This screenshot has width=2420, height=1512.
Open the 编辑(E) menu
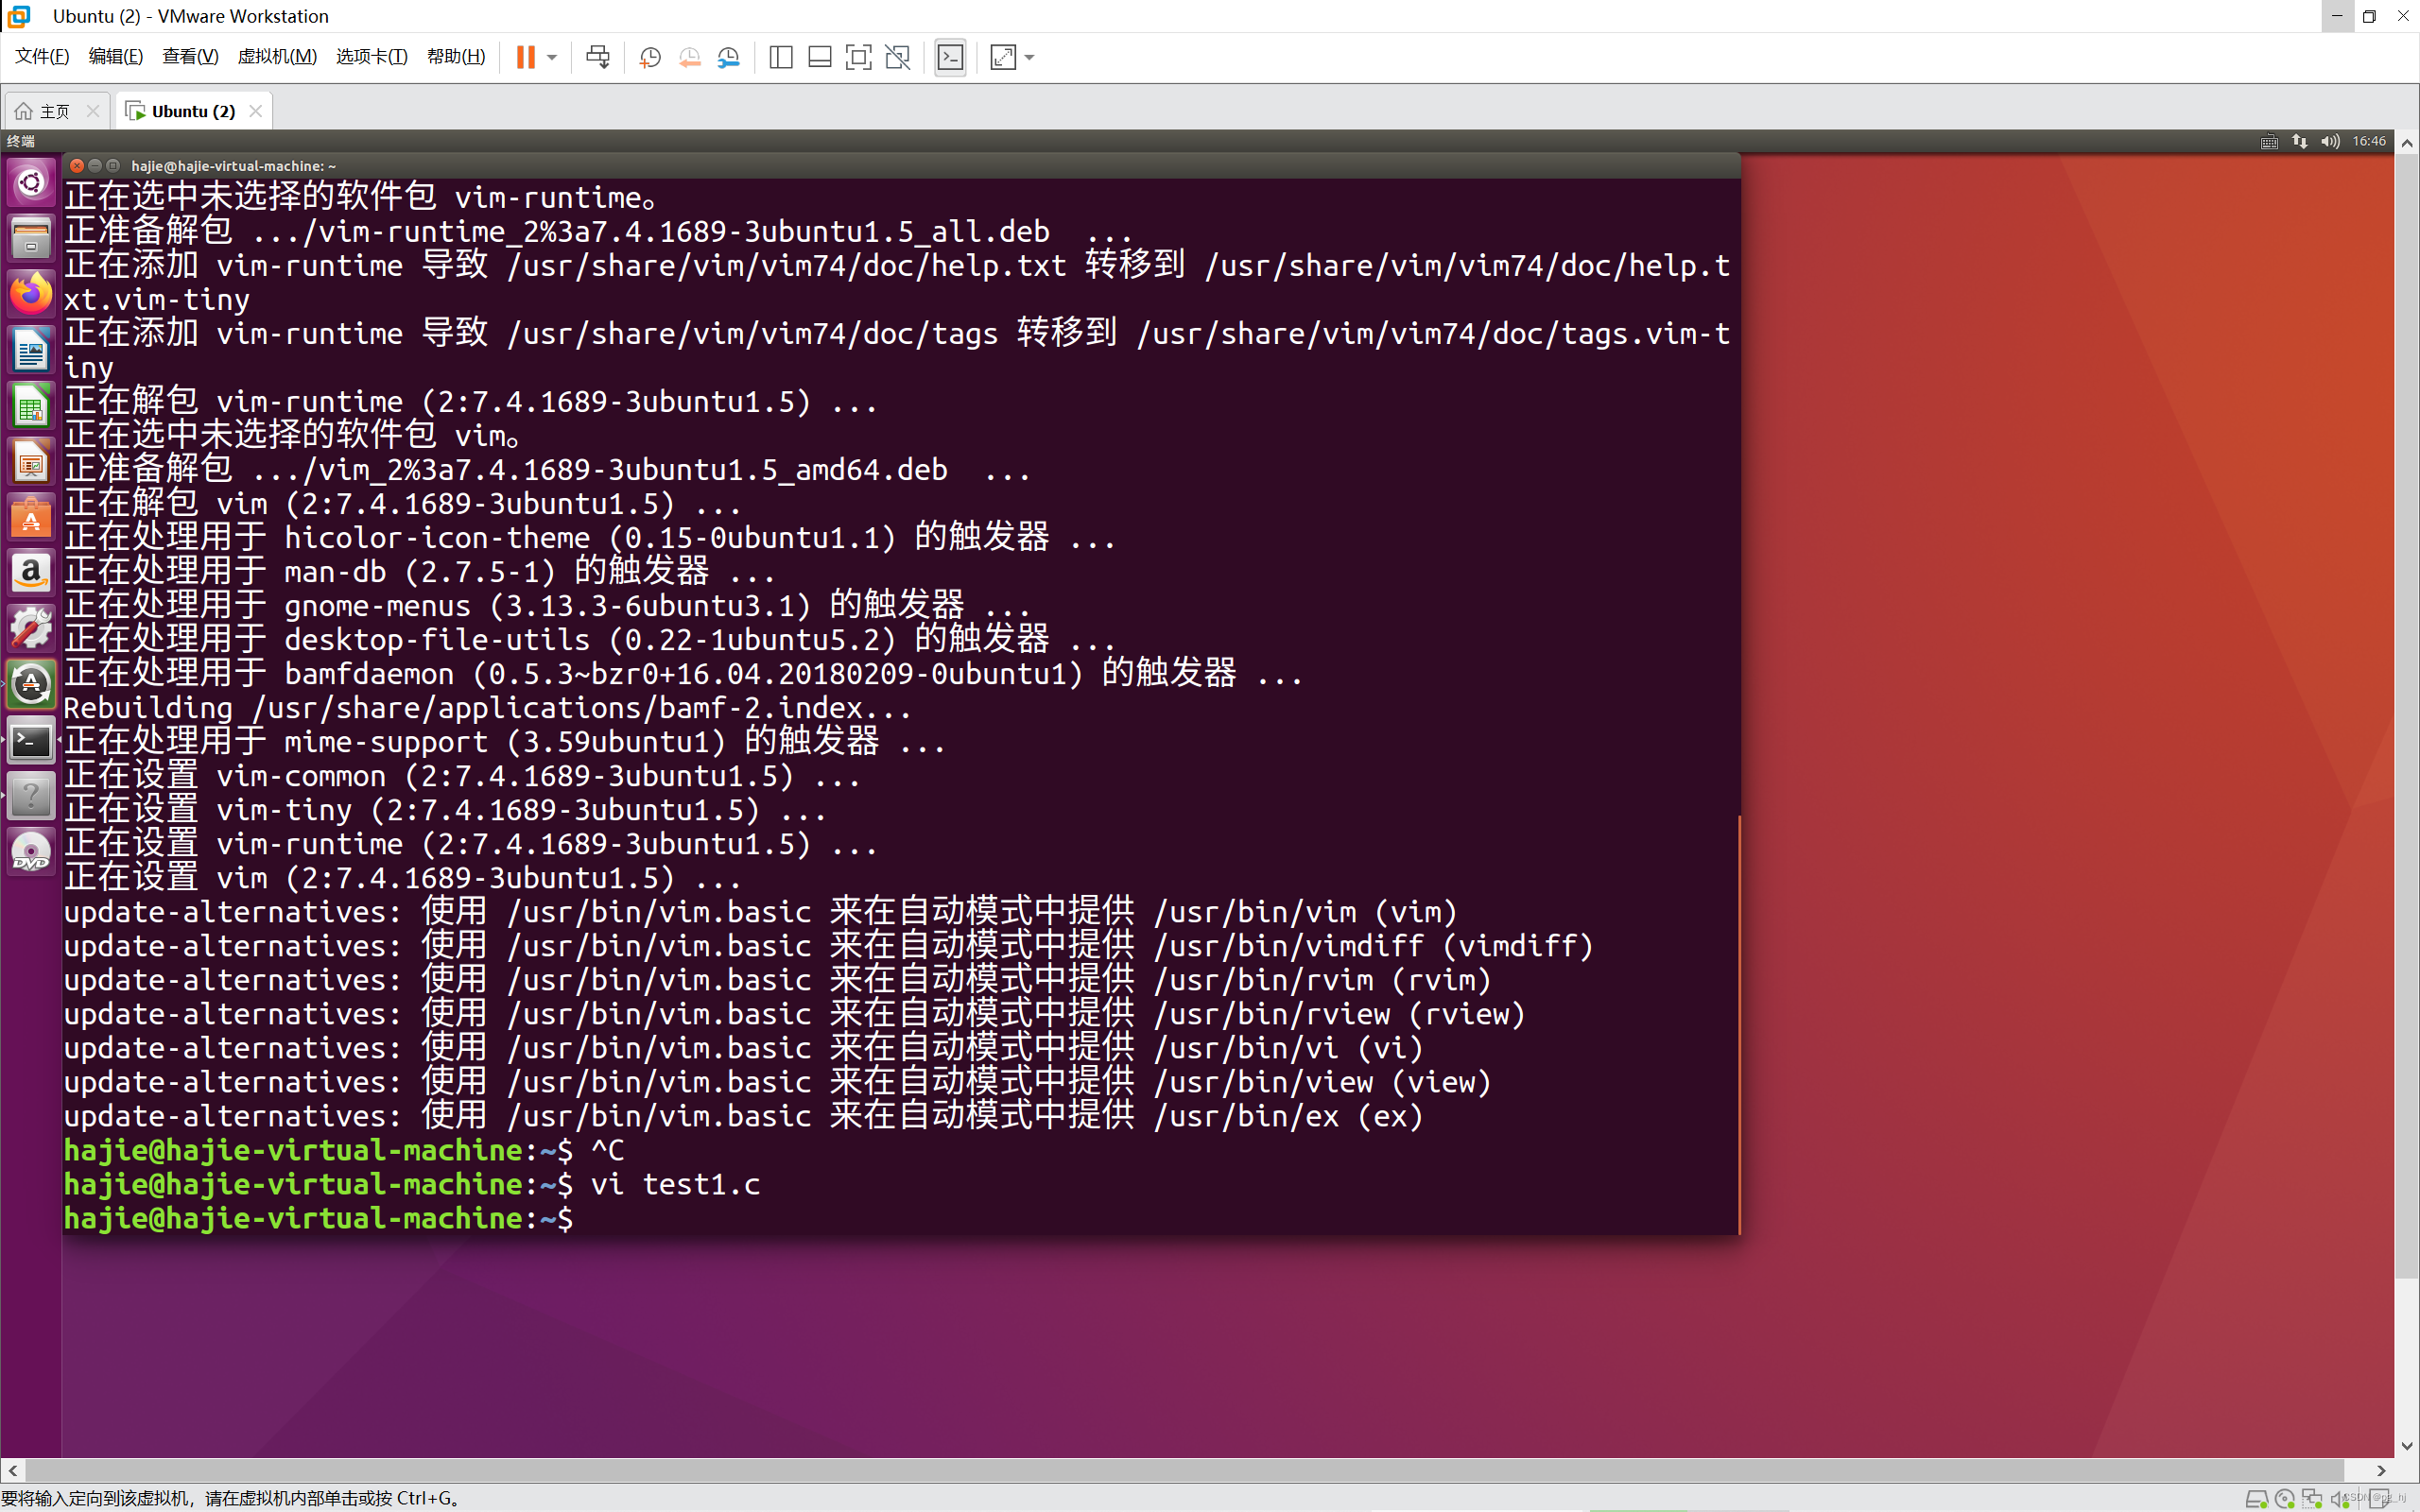pyautogui.click(x=116, y=56)
